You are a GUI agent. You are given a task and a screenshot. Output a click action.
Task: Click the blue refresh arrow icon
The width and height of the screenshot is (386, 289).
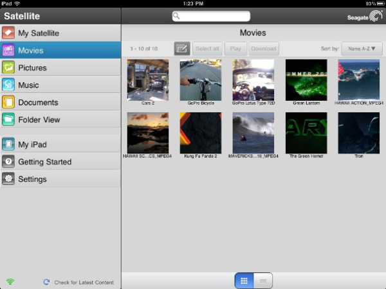[46, 282]
